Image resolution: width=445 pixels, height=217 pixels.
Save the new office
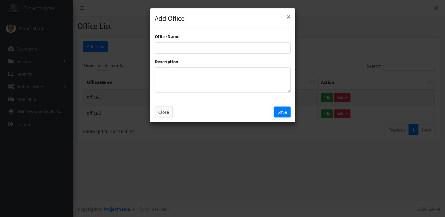click(282, 112)
